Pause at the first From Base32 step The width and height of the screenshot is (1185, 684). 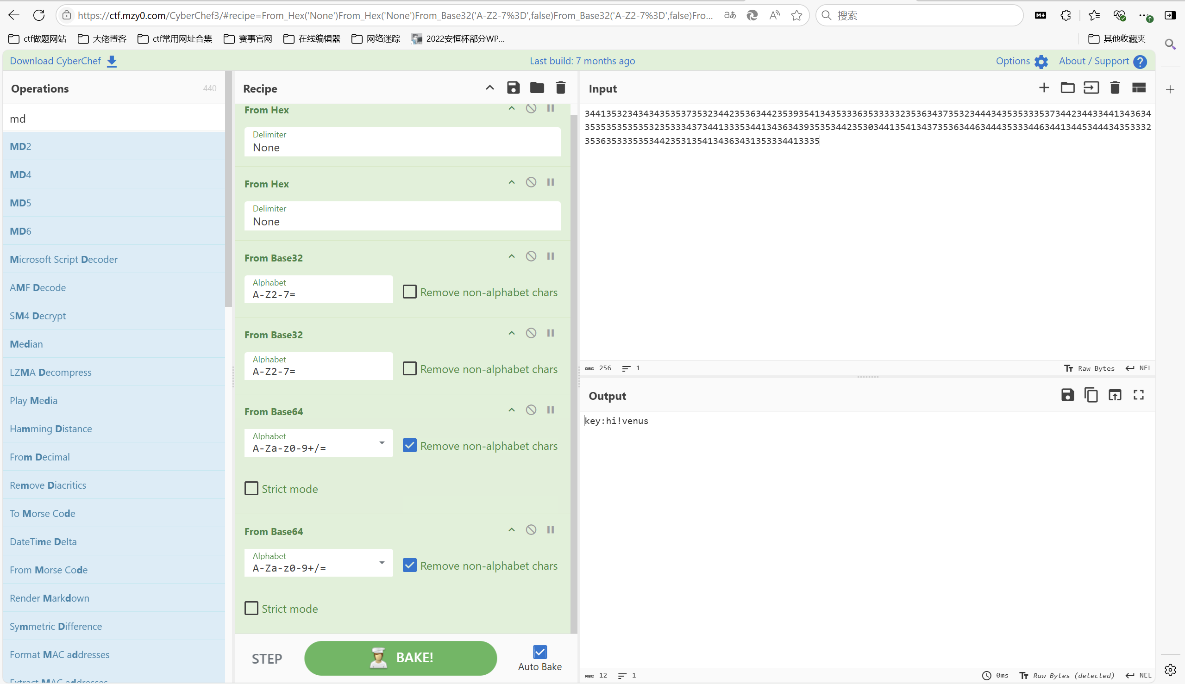(x=550, y=256)
